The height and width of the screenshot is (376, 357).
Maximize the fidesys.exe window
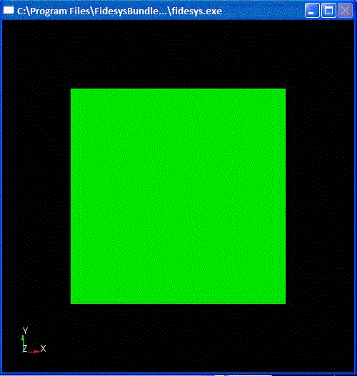328,11
